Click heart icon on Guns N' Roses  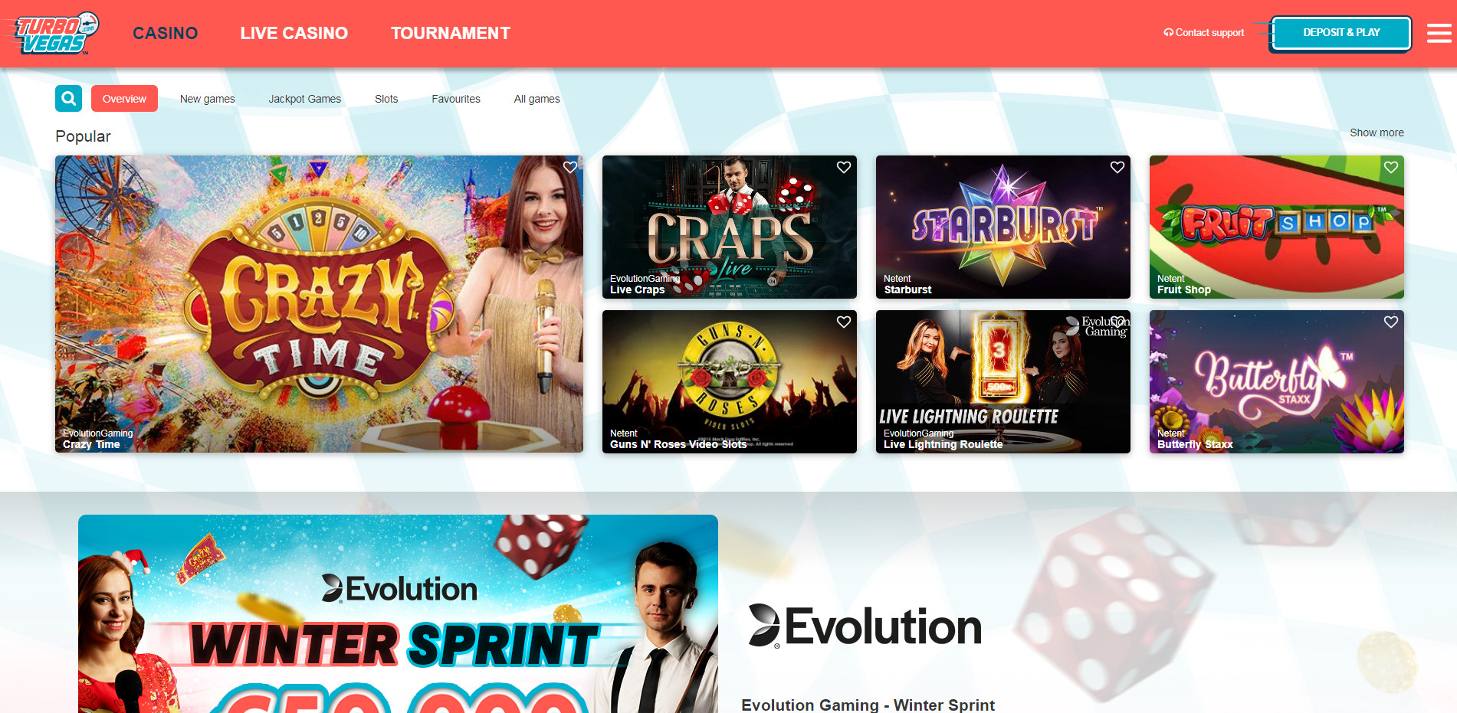point(844,322)
